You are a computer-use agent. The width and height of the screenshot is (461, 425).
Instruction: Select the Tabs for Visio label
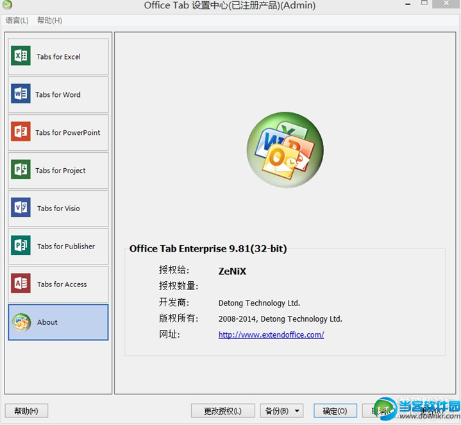coord(58,209)
